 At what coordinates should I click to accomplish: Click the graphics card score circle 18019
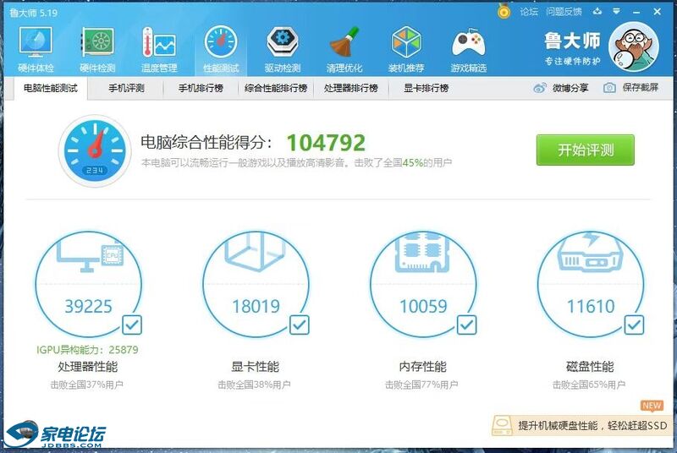(x=256, y=284)
